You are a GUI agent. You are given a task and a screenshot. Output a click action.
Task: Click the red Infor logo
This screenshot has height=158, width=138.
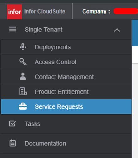(14, 12)
